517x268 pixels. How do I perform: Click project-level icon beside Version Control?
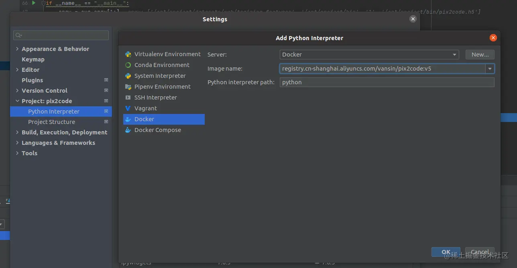click(x=106, y=91)
